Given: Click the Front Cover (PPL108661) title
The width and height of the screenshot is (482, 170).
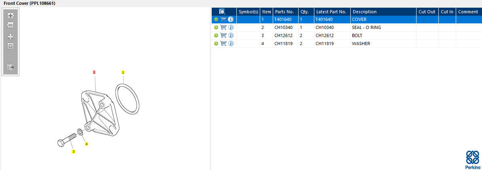Looking at the screenshot, I should tap(29, 3).
